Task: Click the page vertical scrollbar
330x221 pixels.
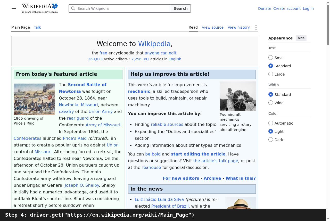Action: click(x=328, y=24)
